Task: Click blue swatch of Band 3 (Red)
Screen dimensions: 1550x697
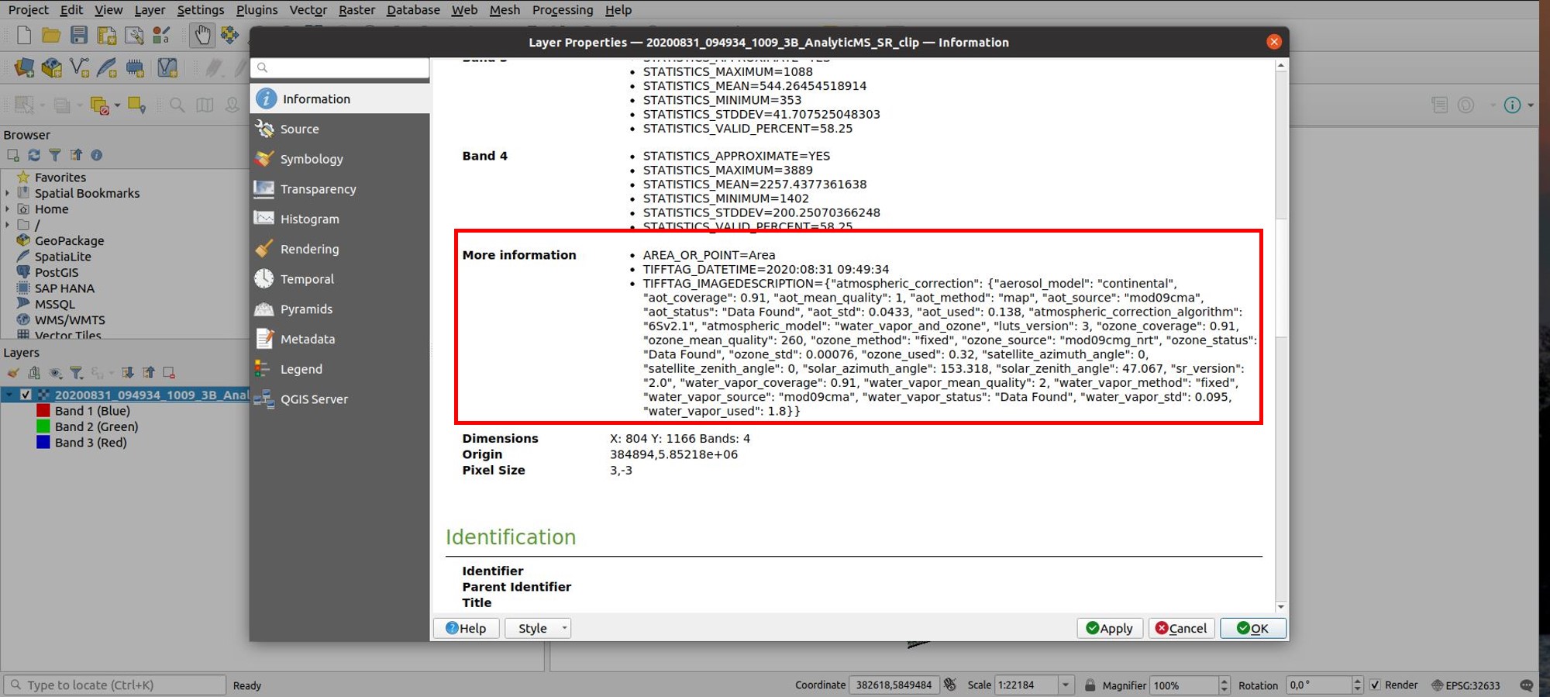Action: tap(43, 443)
